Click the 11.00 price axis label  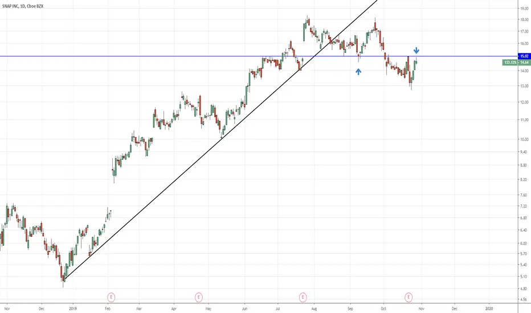(x=524, y=120)
